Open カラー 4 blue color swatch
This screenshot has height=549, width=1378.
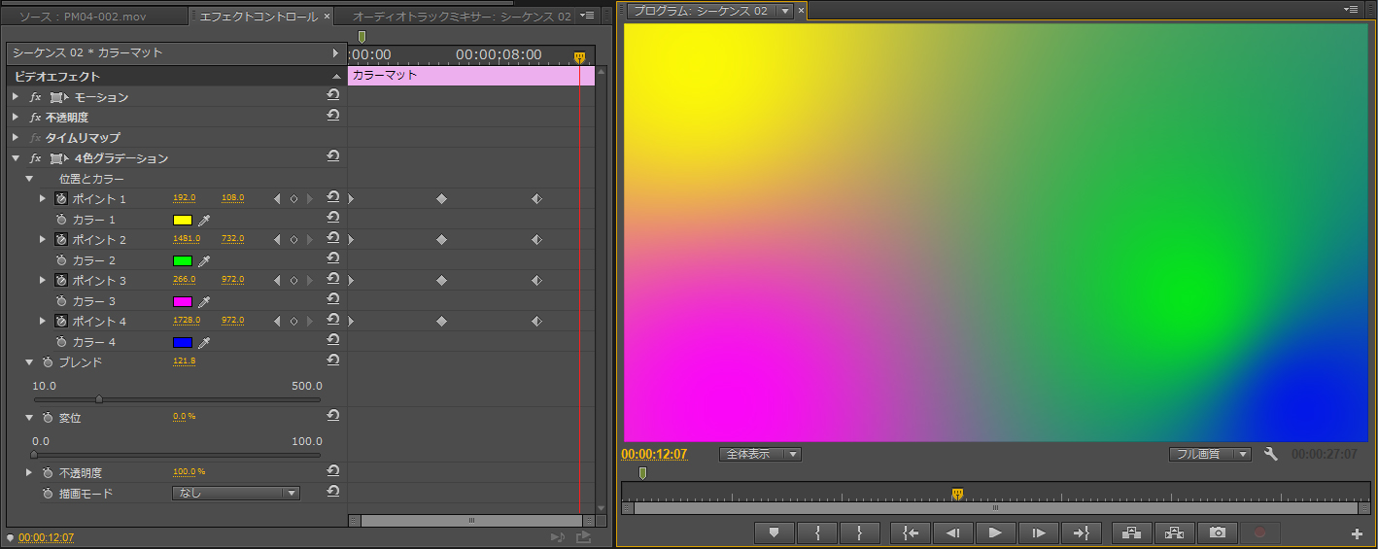click(183, 343)
